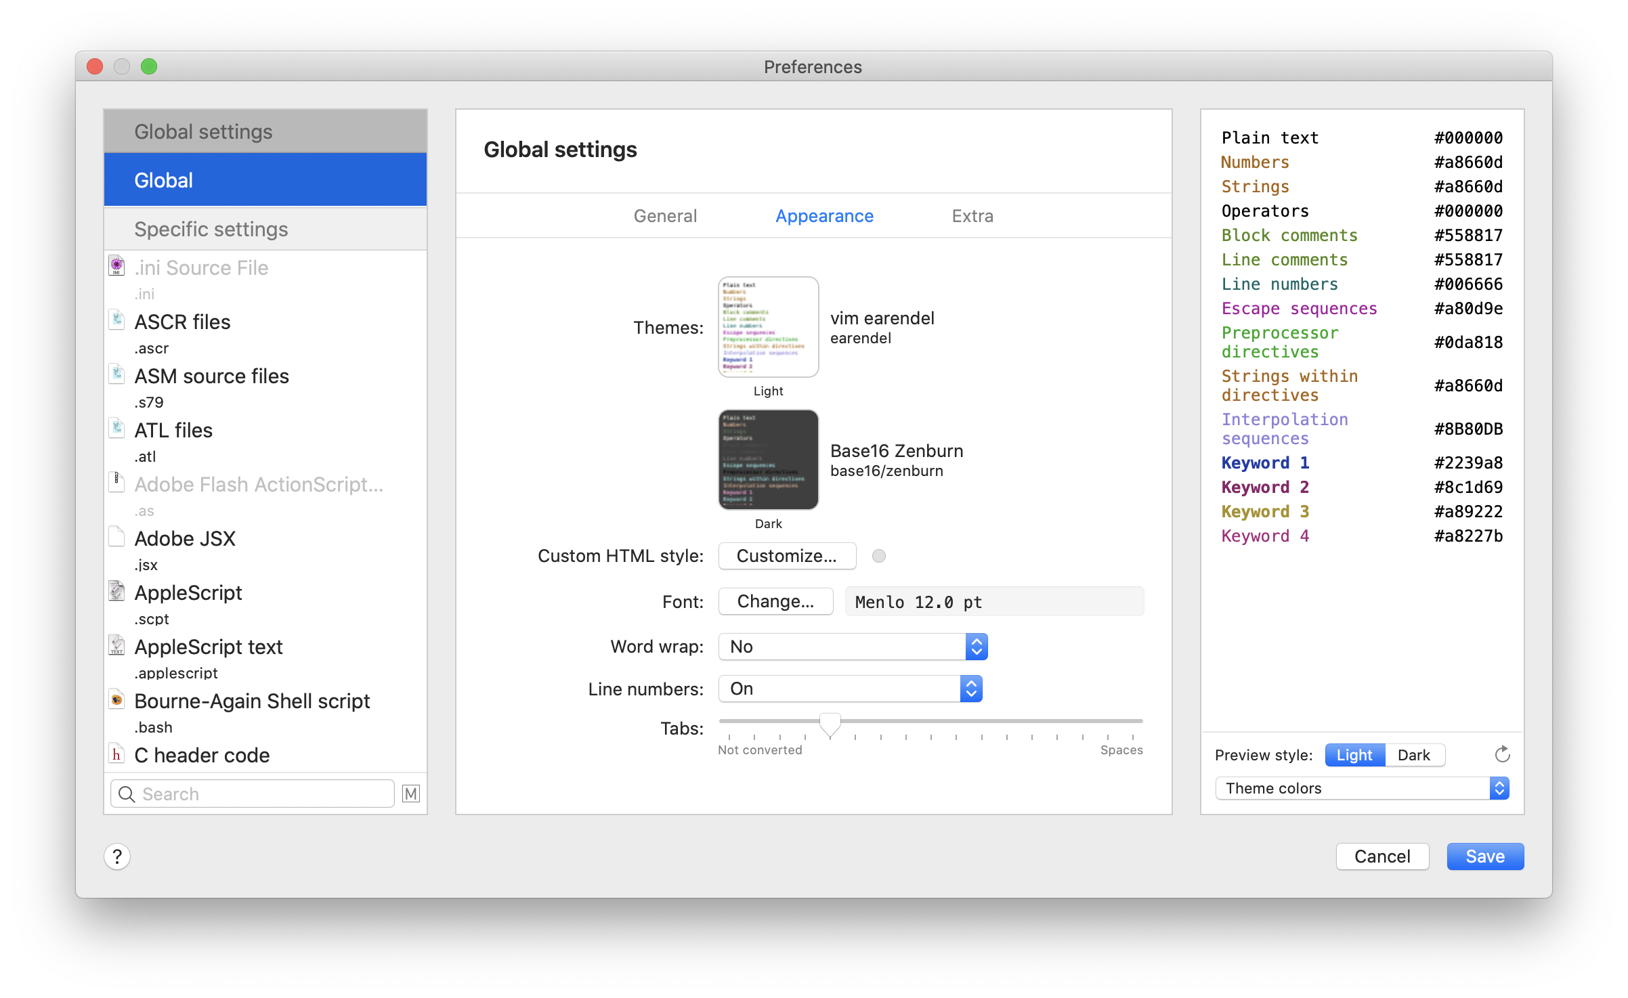Click the AppleScript text file icon
Screen dimensions: 1628x998
coord(117,645)
